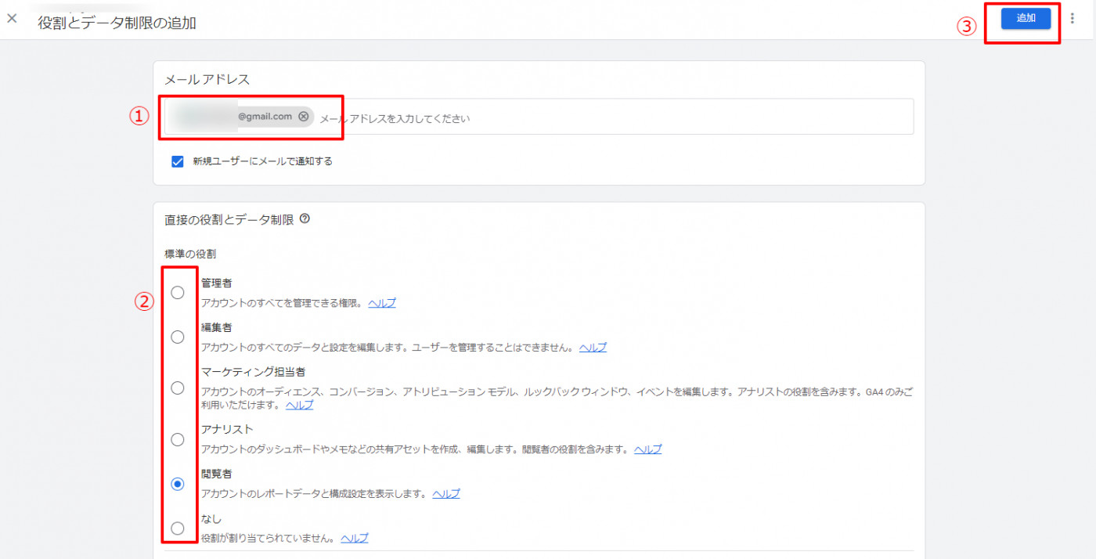Screen dimensions: 1096x559
Task: Click the 閲覧者 role title text
Action: [216, 474]
